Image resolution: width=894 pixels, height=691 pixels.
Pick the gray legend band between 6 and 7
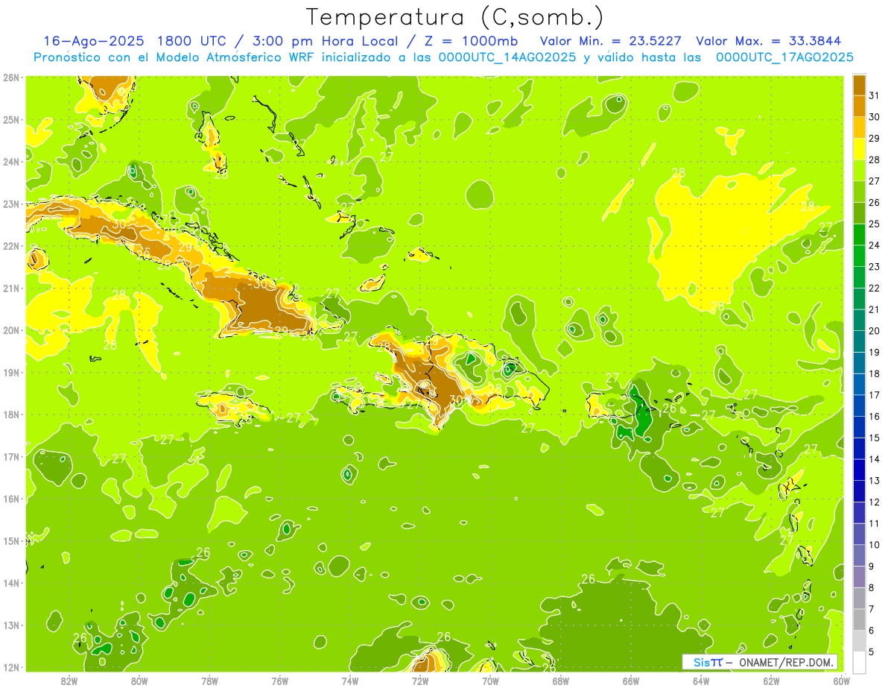pyautogui.click(x=858, y=619)
